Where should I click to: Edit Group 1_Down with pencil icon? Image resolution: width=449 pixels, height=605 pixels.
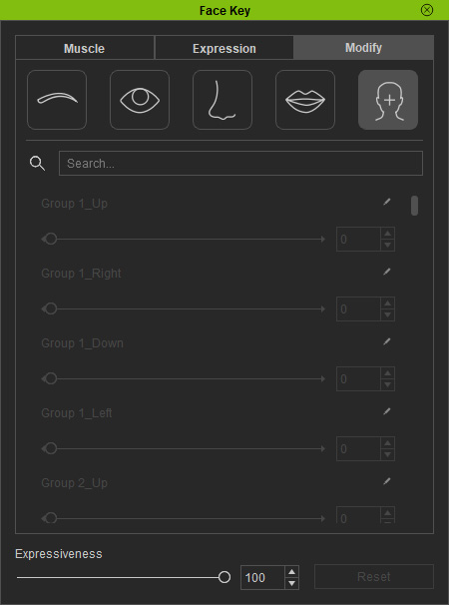tap(386, 341)
